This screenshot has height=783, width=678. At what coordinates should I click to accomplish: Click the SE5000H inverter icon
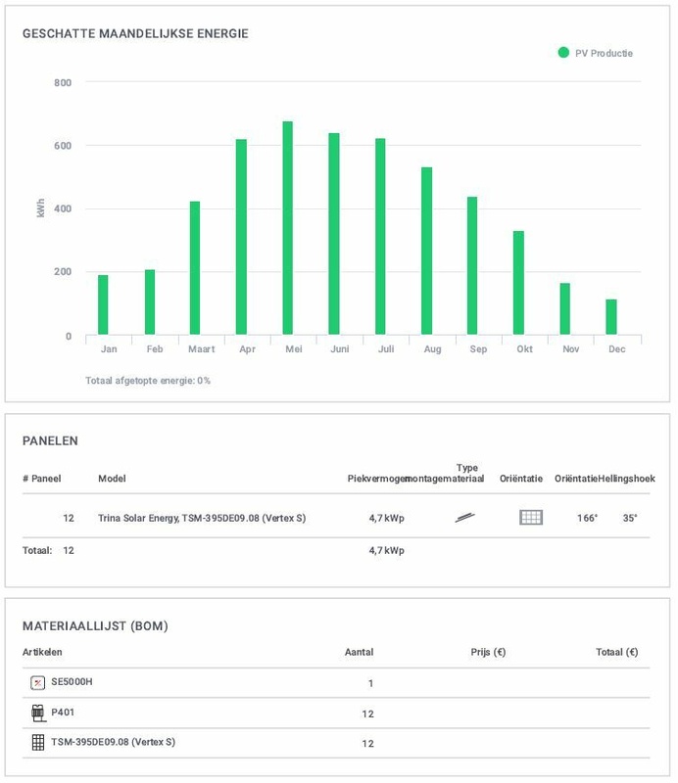tap(38, 682)
